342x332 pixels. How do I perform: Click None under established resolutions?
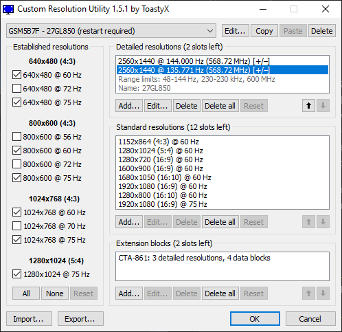tap(55, 294)
